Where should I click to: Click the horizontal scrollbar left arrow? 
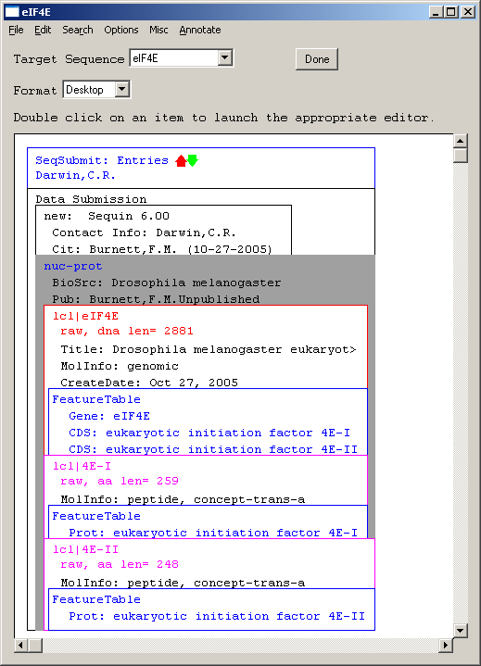point(20,646)
